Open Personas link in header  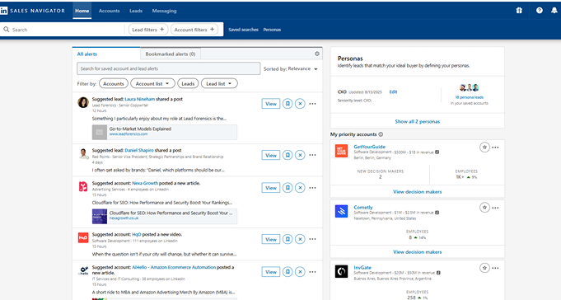point(272,30)
